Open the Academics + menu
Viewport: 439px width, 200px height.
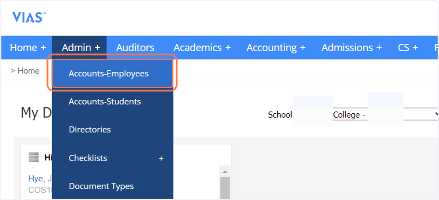202,47
